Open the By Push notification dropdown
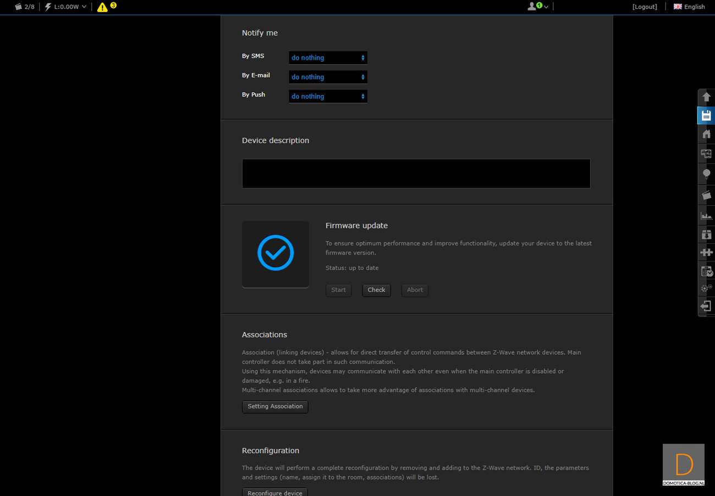715x496 pixels. (x=328, y=96)
